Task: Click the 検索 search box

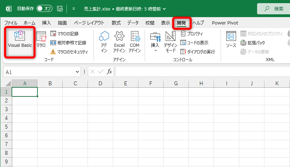Action: [x=274, y=9]
